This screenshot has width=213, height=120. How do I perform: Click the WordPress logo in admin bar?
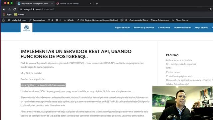pyautogui.click(x=4, y=20)
